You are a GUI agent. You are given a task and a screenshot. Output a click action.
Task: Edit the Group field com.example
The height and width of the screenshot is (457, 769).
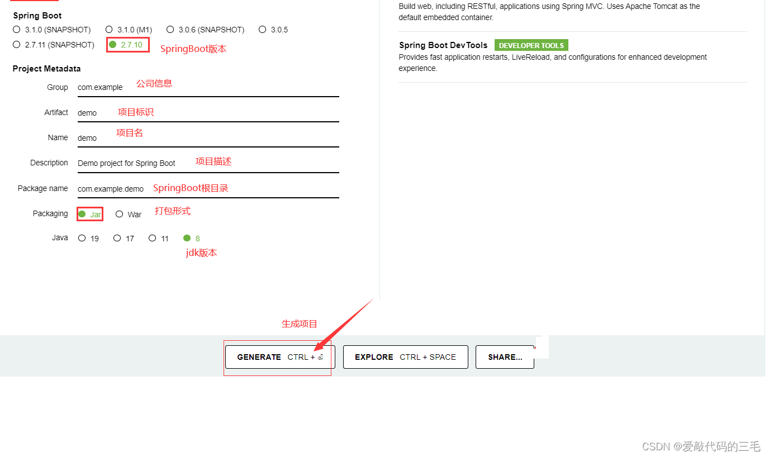(x=208, y=88)
